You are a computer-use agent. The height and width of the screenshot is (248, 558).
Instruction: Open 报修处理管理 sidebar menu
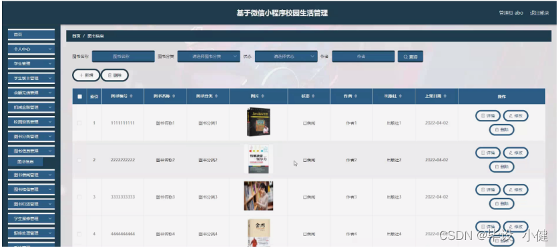coord(31,233)
